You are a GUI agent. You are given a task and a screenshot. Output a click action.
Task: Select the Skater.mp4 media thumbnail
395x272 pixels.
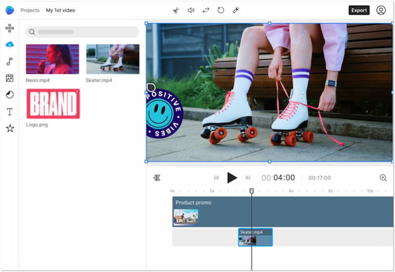click(x=113, y=59)
